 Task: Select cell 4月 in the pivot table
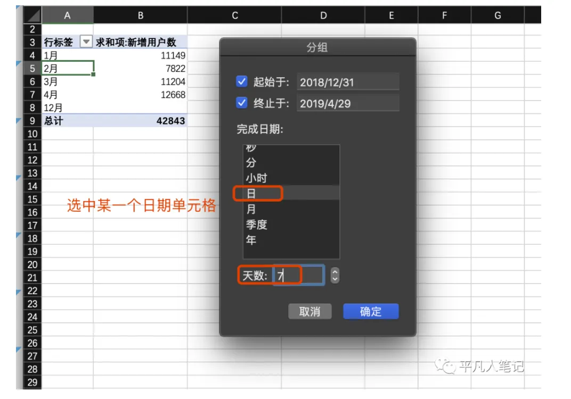[67, 95]
